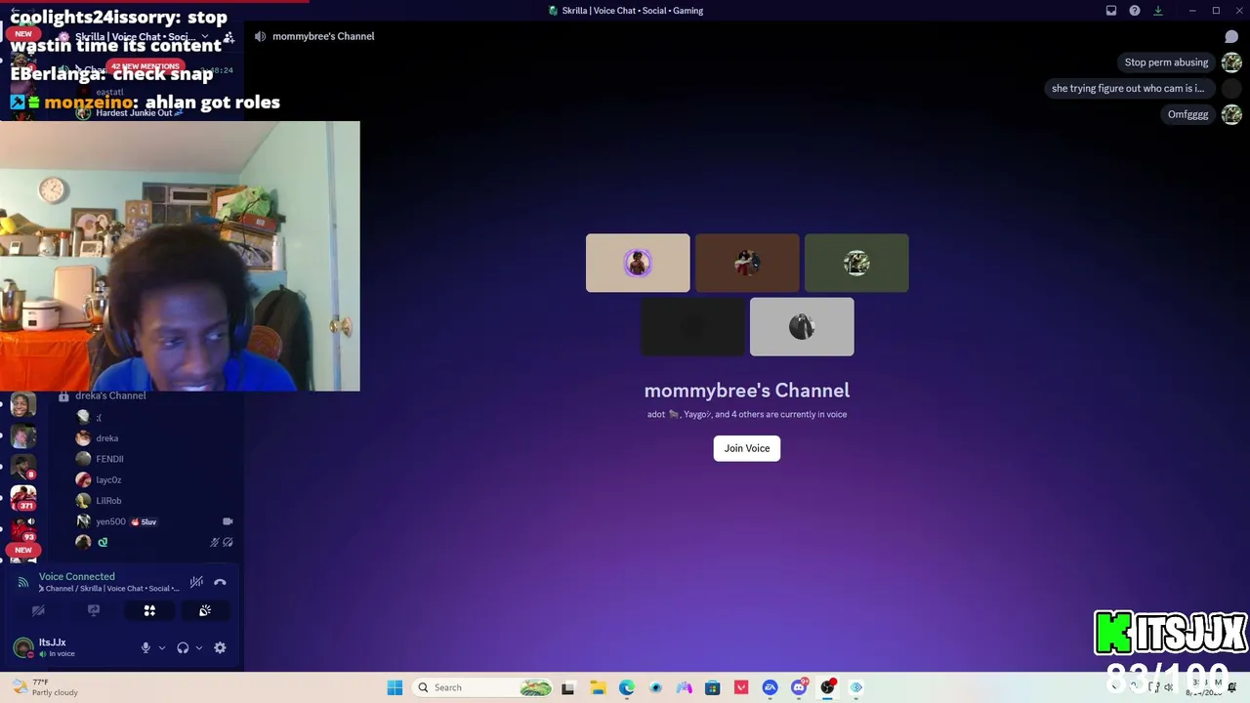Open the server with 8 badge

tap(23, 466)
